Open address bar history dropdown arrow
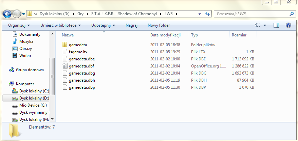 (x=200, y=14)
